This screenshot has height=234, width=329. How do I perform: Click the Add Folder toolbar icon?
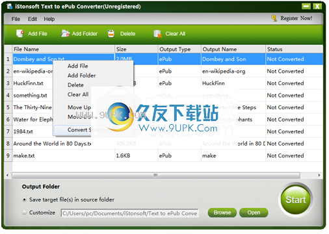(65, 33)
